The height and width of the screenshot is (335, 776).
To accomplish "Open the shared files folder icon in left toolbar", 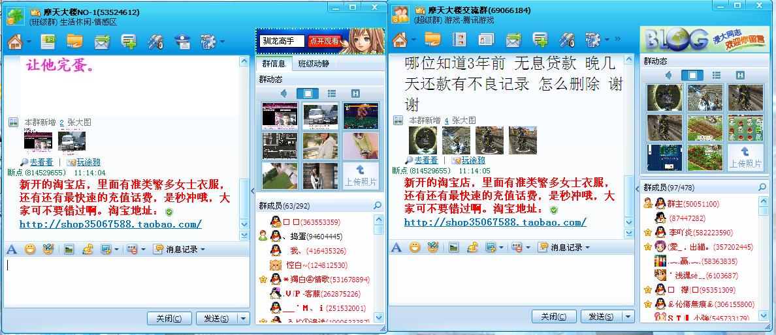I will pyautogui.click(x=74, y=42).
